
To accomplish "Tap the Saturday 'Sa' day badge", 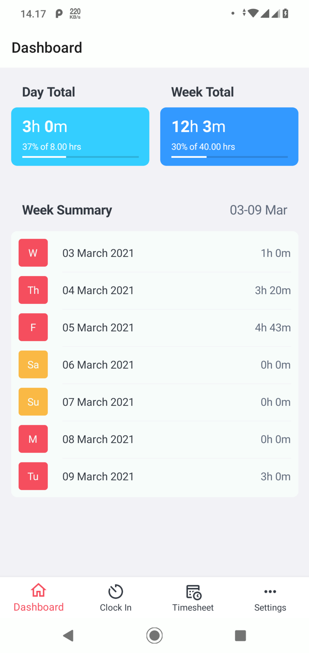I will tap(33, 365).
